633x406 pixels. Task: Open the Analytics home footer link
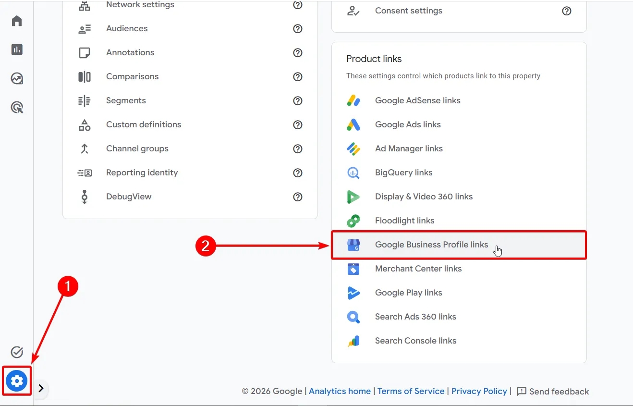click(x=340, y=392)
